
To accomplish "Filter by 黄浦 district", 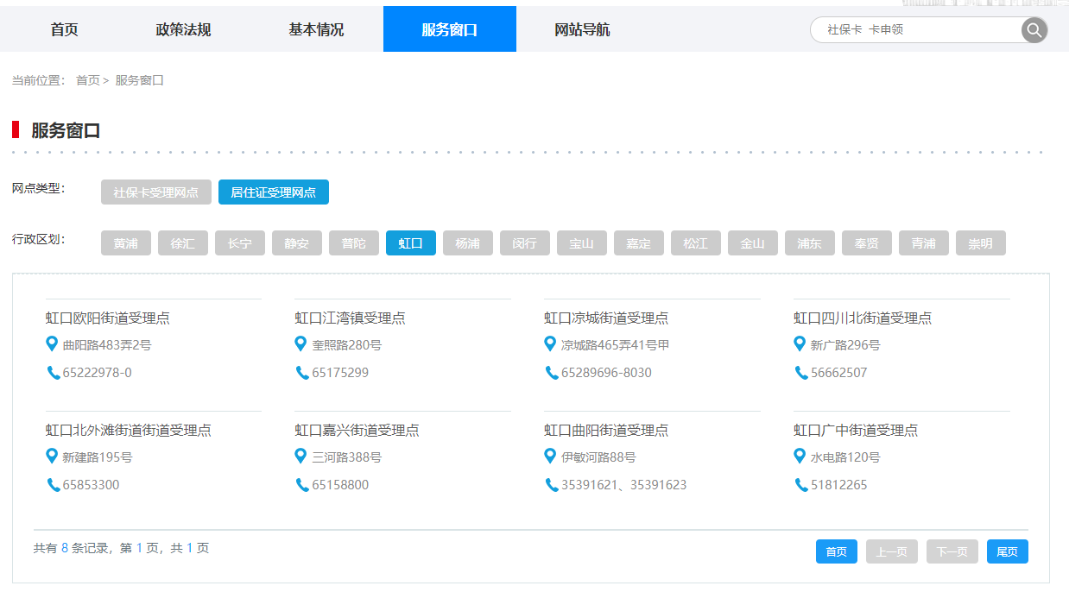I will (x=126, y=243).
